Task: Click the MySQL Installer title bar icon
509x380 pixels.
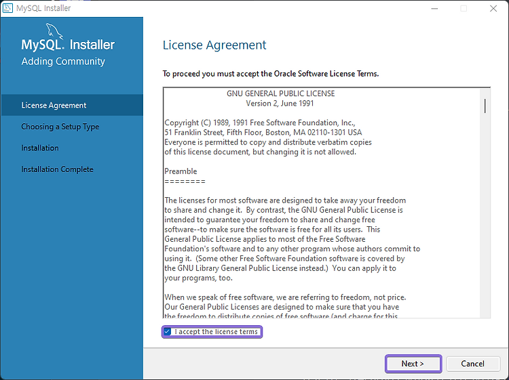Action: (x=7, y=8)
